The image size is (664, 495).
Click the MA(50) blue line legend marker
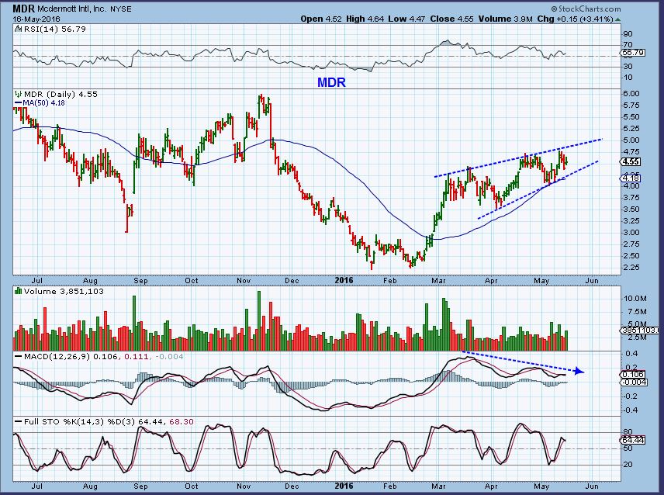(x=18, y=103)
